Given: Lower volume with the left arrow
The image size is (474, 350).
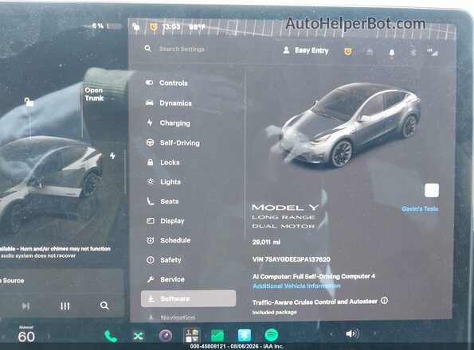Looking at the screenshot, I should point(331,334).
